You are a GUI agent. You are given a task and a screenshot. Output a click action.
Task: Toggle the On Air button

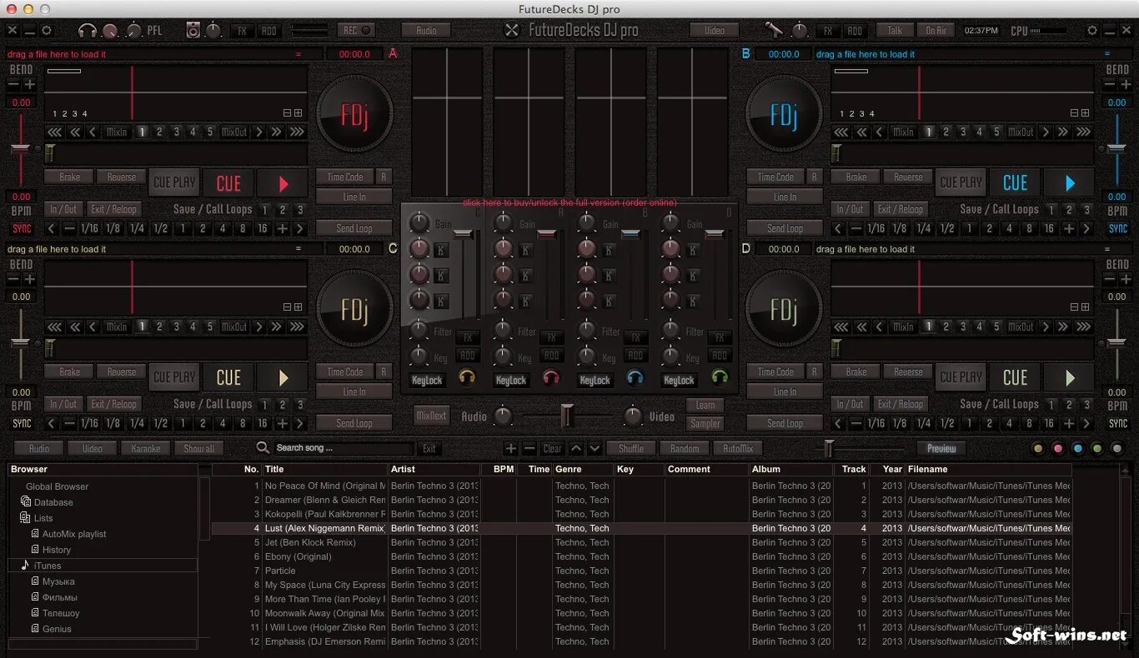[x=936, y=30]
